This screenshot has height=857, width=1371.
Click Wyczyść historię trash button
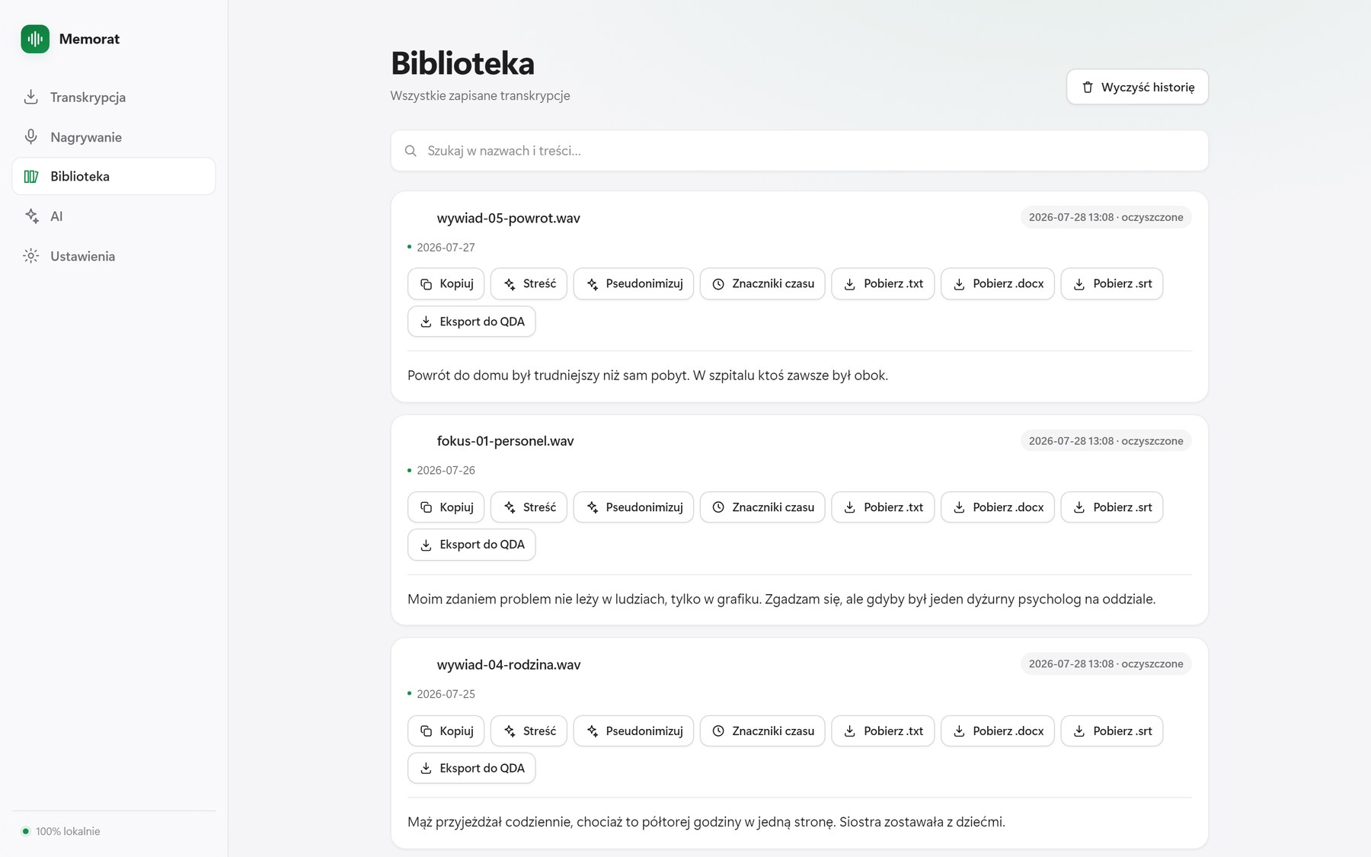click(1137, 87)
